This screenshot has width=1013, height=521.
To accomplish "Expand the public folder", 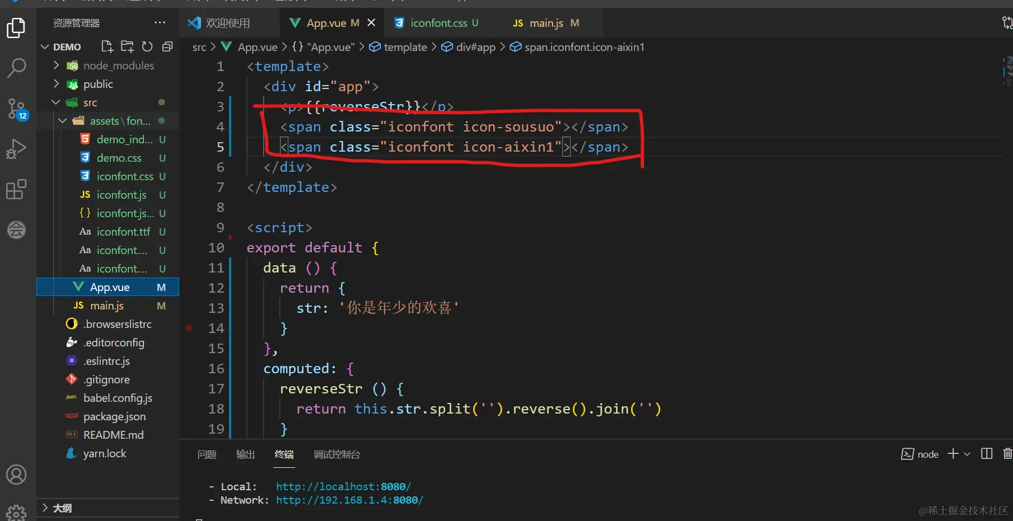I will tap(56, 84).
